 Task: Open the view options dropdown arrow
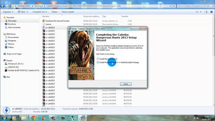point(201,12)
